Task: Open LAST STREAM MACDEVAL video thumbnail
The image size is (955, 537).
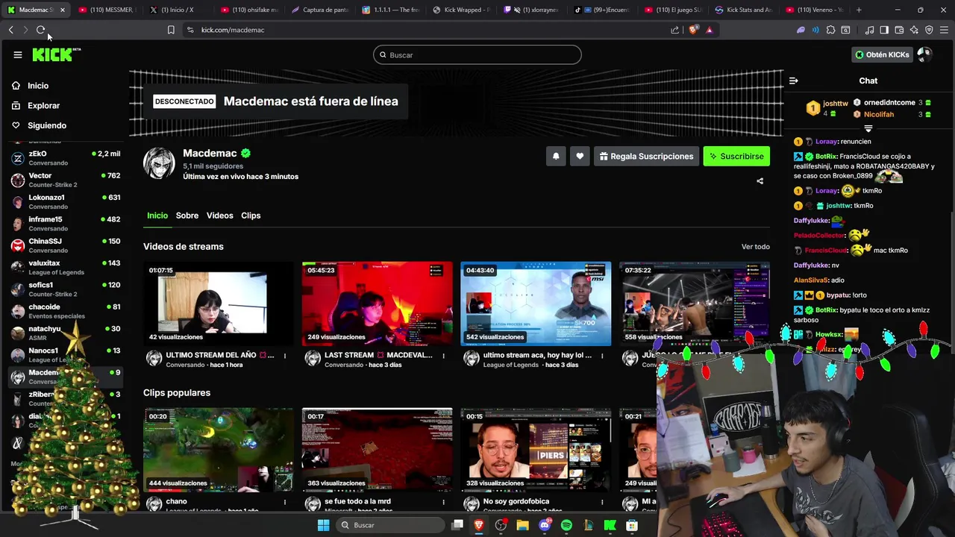Action: coord(378,304)
